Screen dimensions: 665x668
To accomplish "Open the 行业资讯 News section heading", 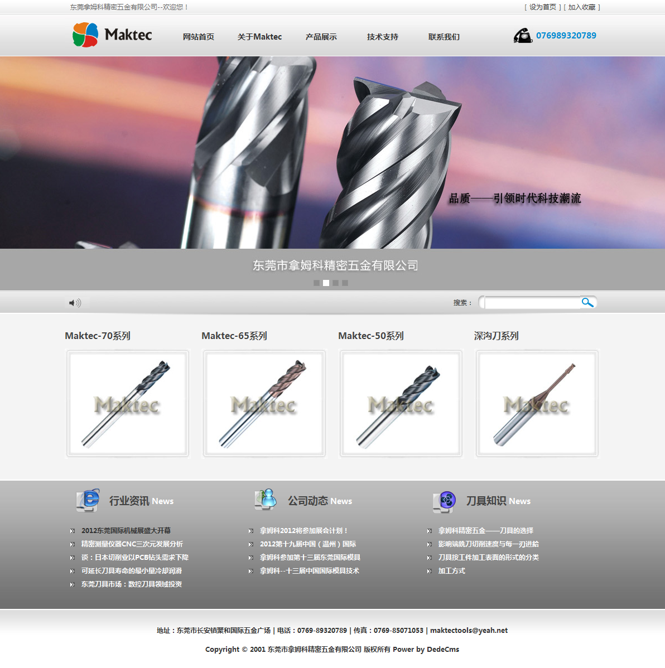I will coord(141,501).
